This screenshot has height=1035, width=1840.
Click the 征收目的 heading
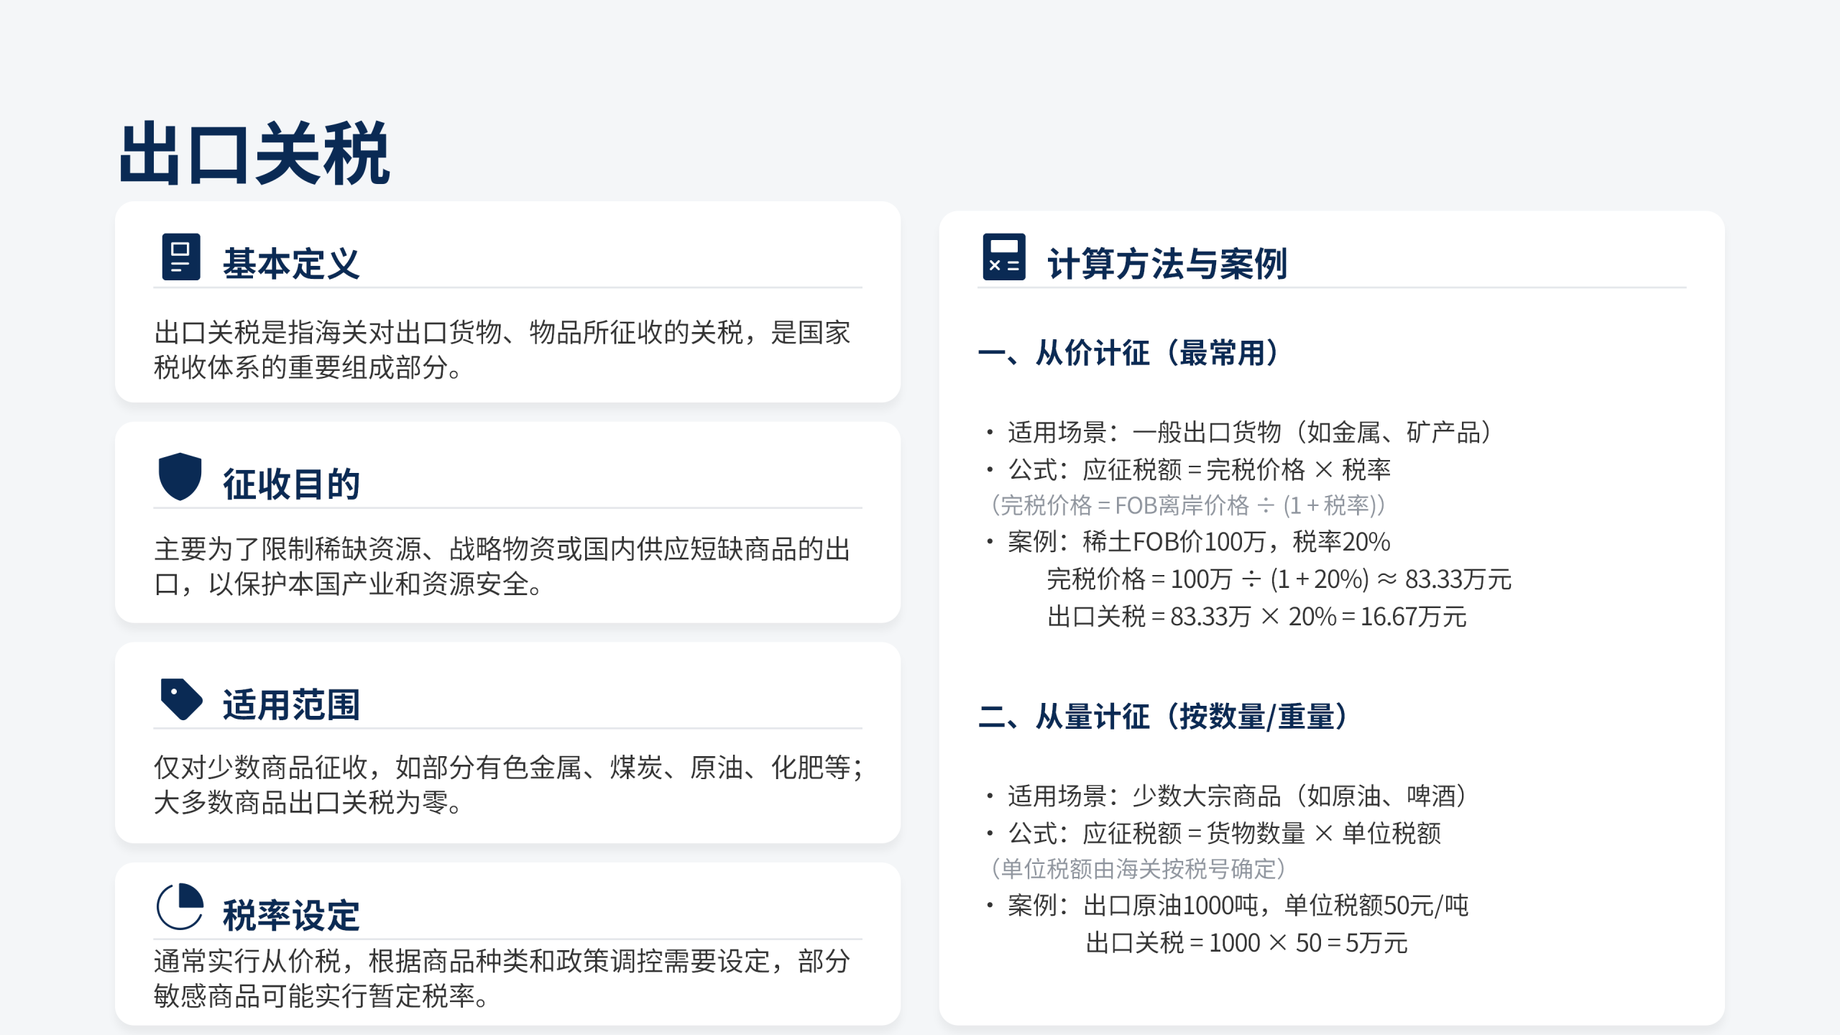pos(290,484)
